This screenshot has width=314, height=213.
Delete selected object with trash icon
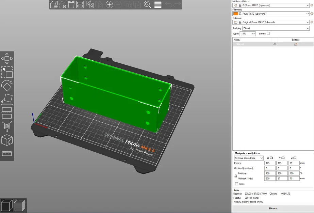click(71, 4)
